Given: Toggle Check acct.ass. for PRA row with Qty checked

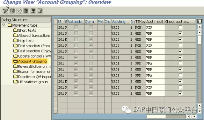Looking at the screenshot, I should coord(180,75).
